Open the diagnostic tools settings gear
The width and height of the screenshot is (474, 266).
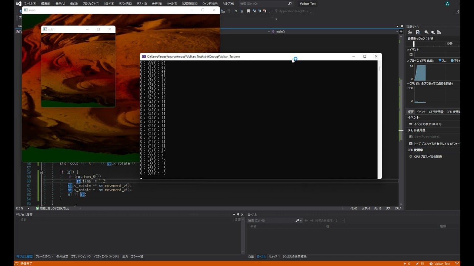(410, 33)
